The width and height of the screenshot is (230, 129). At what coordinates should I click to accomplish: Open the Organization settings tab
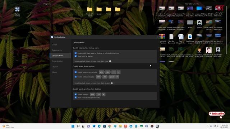click(x=57, y=61)
